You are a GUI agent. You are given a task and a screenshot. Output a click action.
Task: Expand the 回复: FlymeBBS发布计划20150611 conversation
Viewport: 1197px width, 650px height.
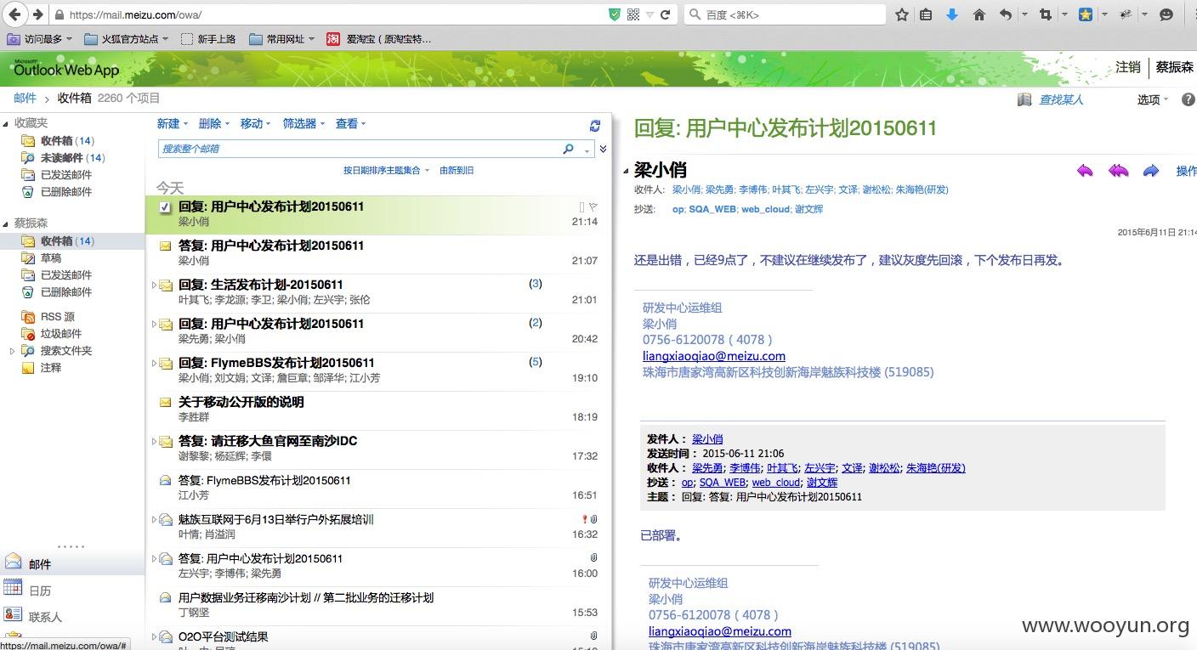click(x=154, y=363)
